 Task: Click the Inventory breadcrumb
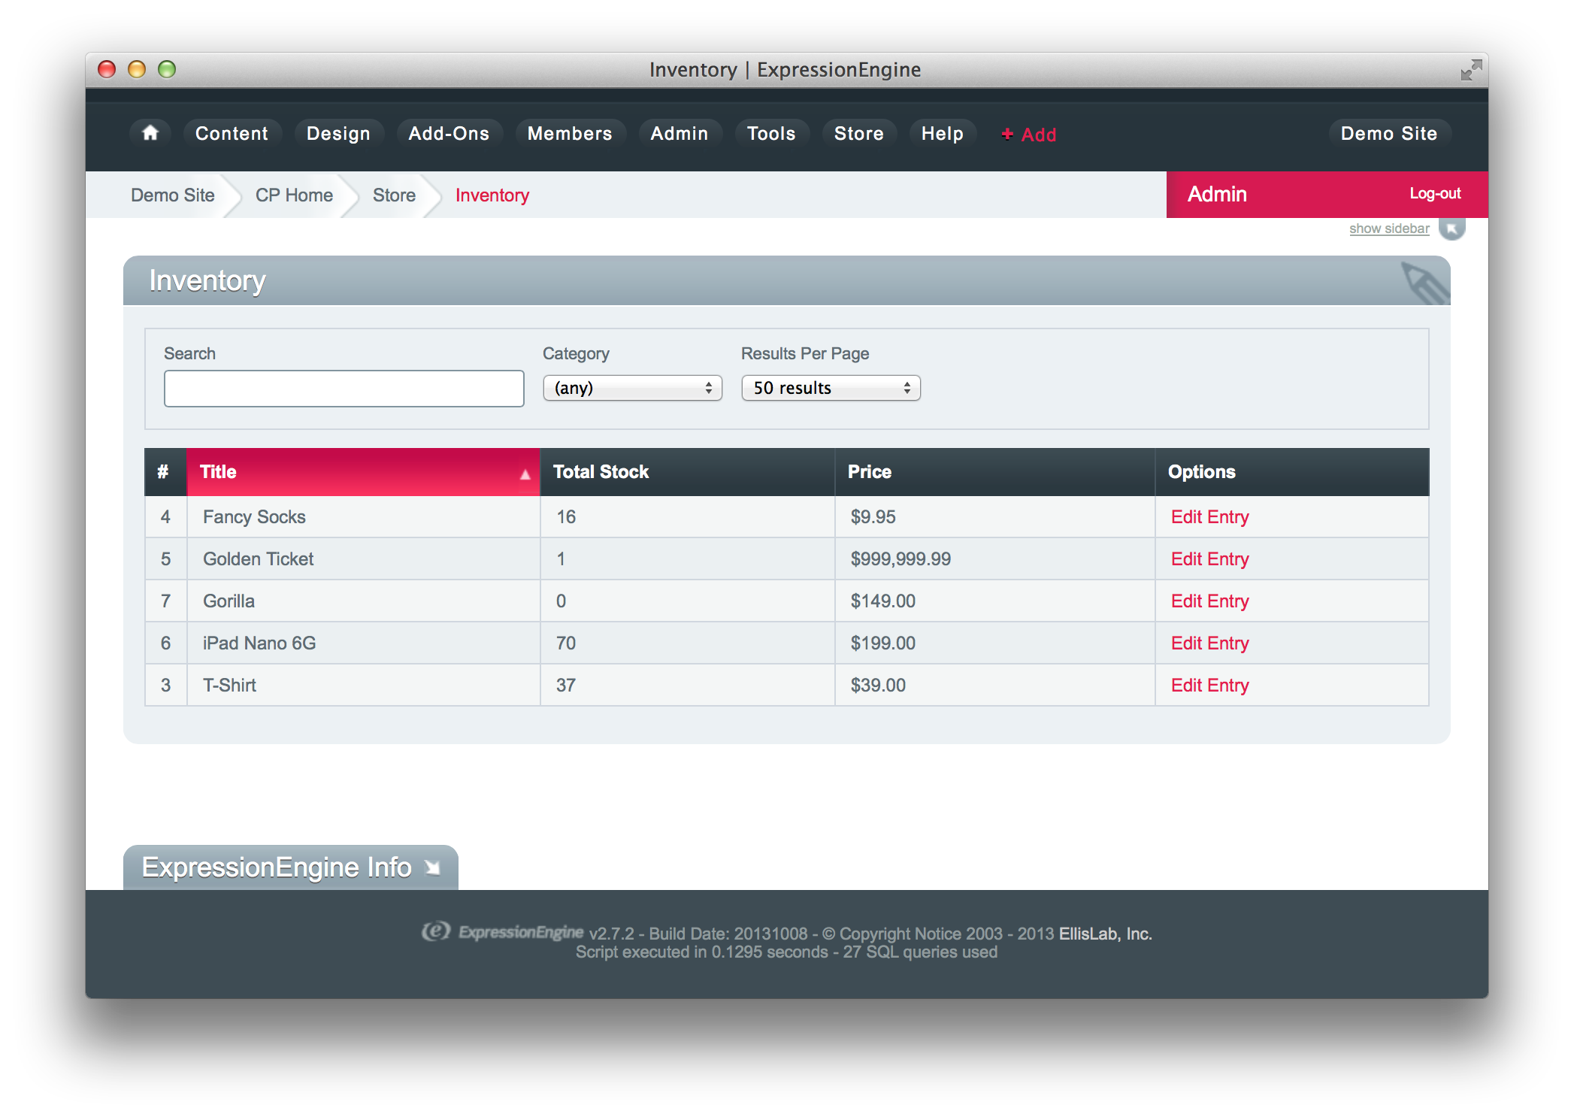tap(492, 195)
